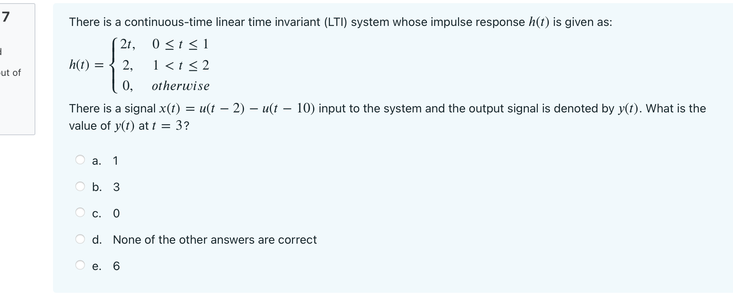The image size is (733, 305).
Task: Click the radio circle next to option e
Action: [81, 265]
